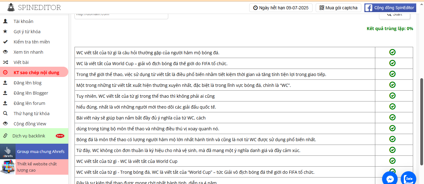The width and height of the screenshot is (424, 184).
Task: Click the QR icon in Mua gói captcha
Action: click(322, 8)
